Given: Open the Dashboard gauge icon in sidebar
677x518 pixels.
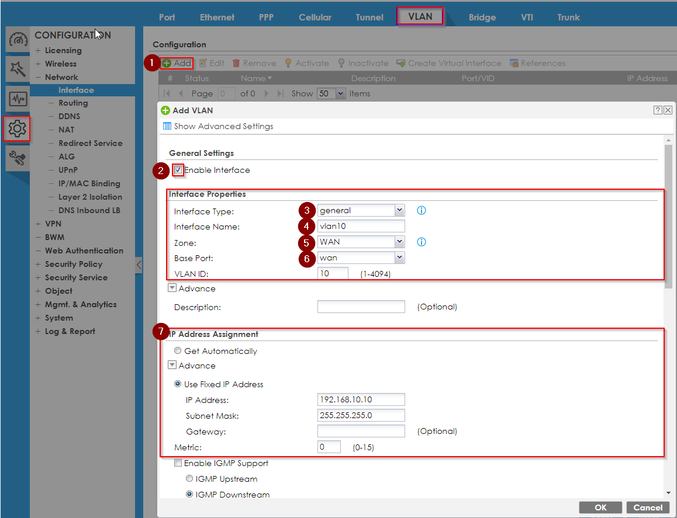Looking at the screenshot, I should click(x=18, y=40).
